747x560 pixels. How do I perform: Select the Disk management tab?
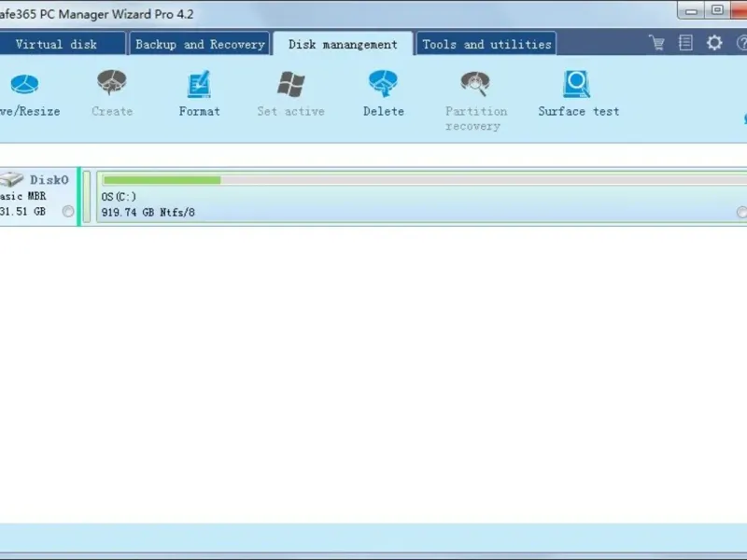[343, 44]
